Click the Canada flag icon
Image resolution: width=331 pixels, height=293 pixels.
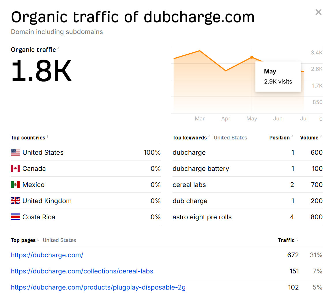coord(15,169)
